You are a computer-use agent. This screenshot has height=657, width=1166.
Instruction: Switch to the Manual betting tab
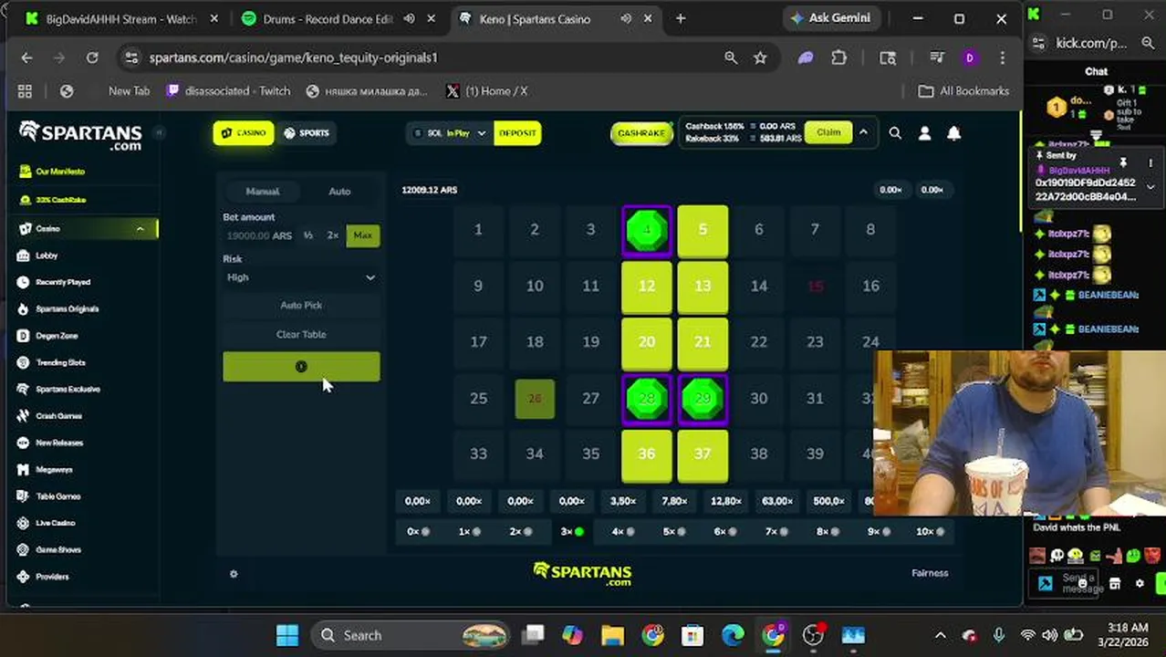pyautogui.click(x=262, y=192)
